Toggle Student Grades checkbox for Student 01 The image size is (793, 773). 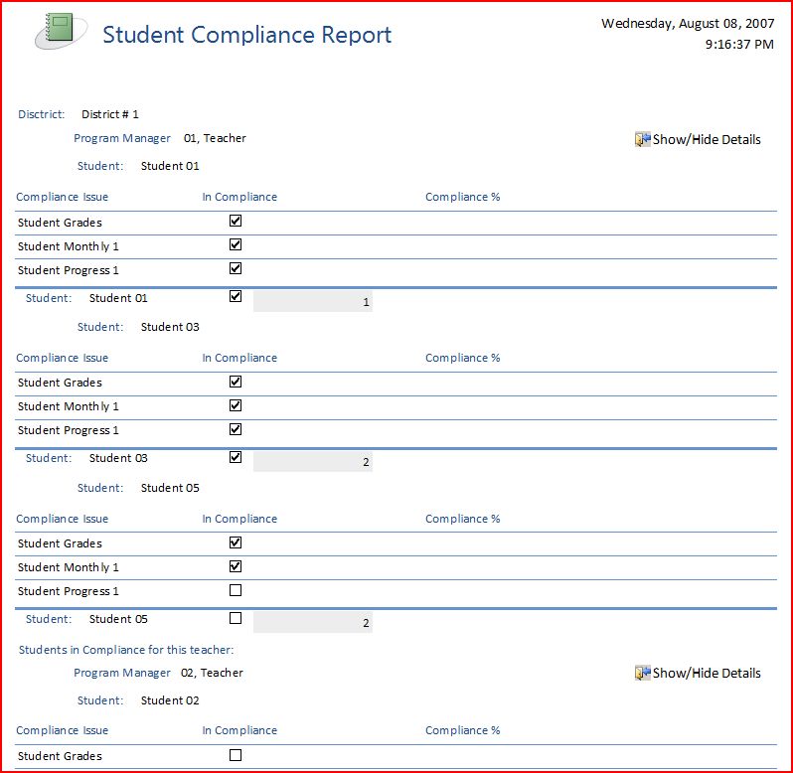click(236, 221)
